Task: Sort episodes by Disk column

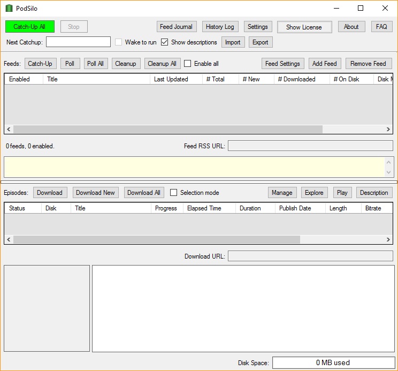Action: (56, 208)
